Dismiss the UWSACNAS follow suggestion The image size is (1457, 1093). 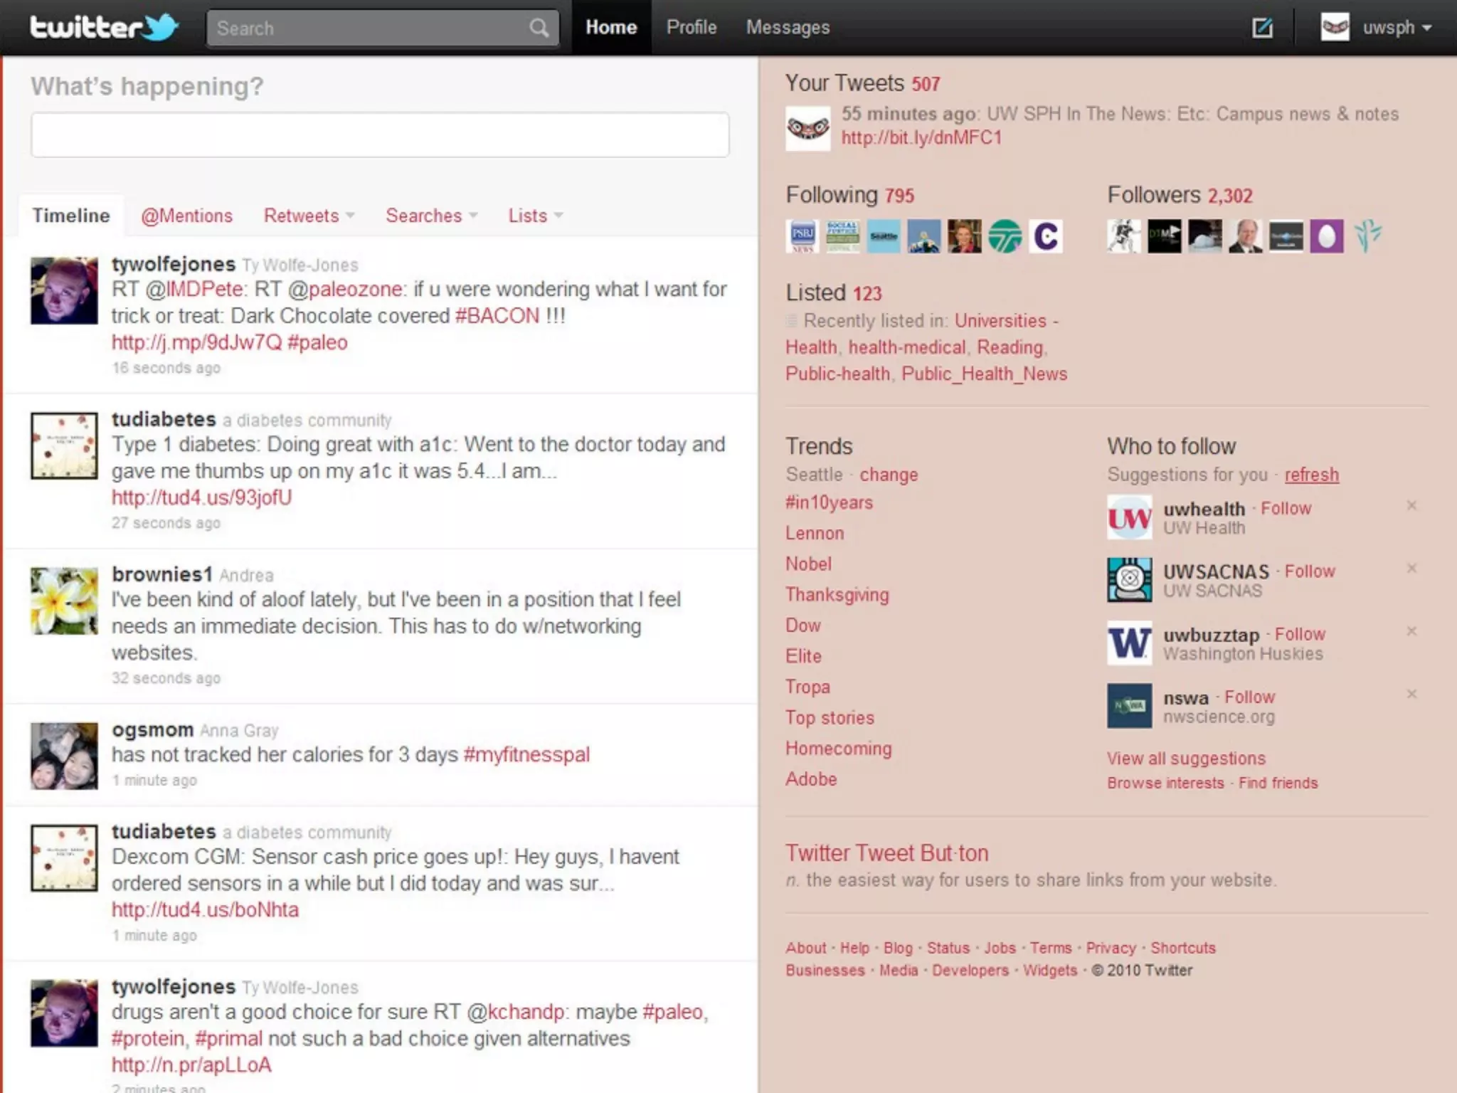coord(1411,568)
